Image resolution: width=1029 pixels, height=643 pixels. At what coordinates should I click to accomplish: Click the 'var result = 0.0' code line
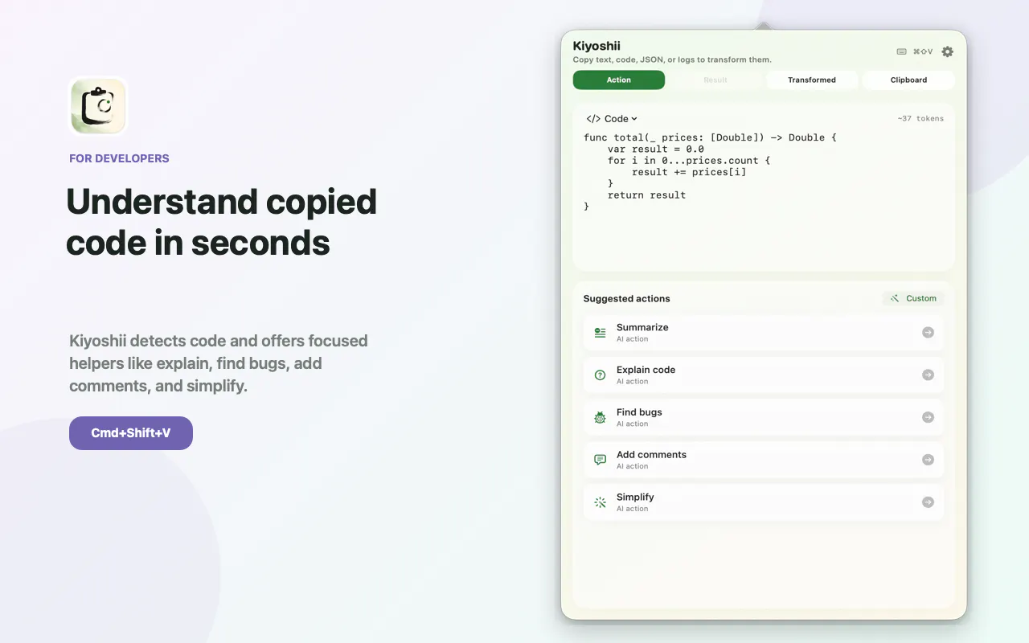pyautogui.click(x=656, y=149)
